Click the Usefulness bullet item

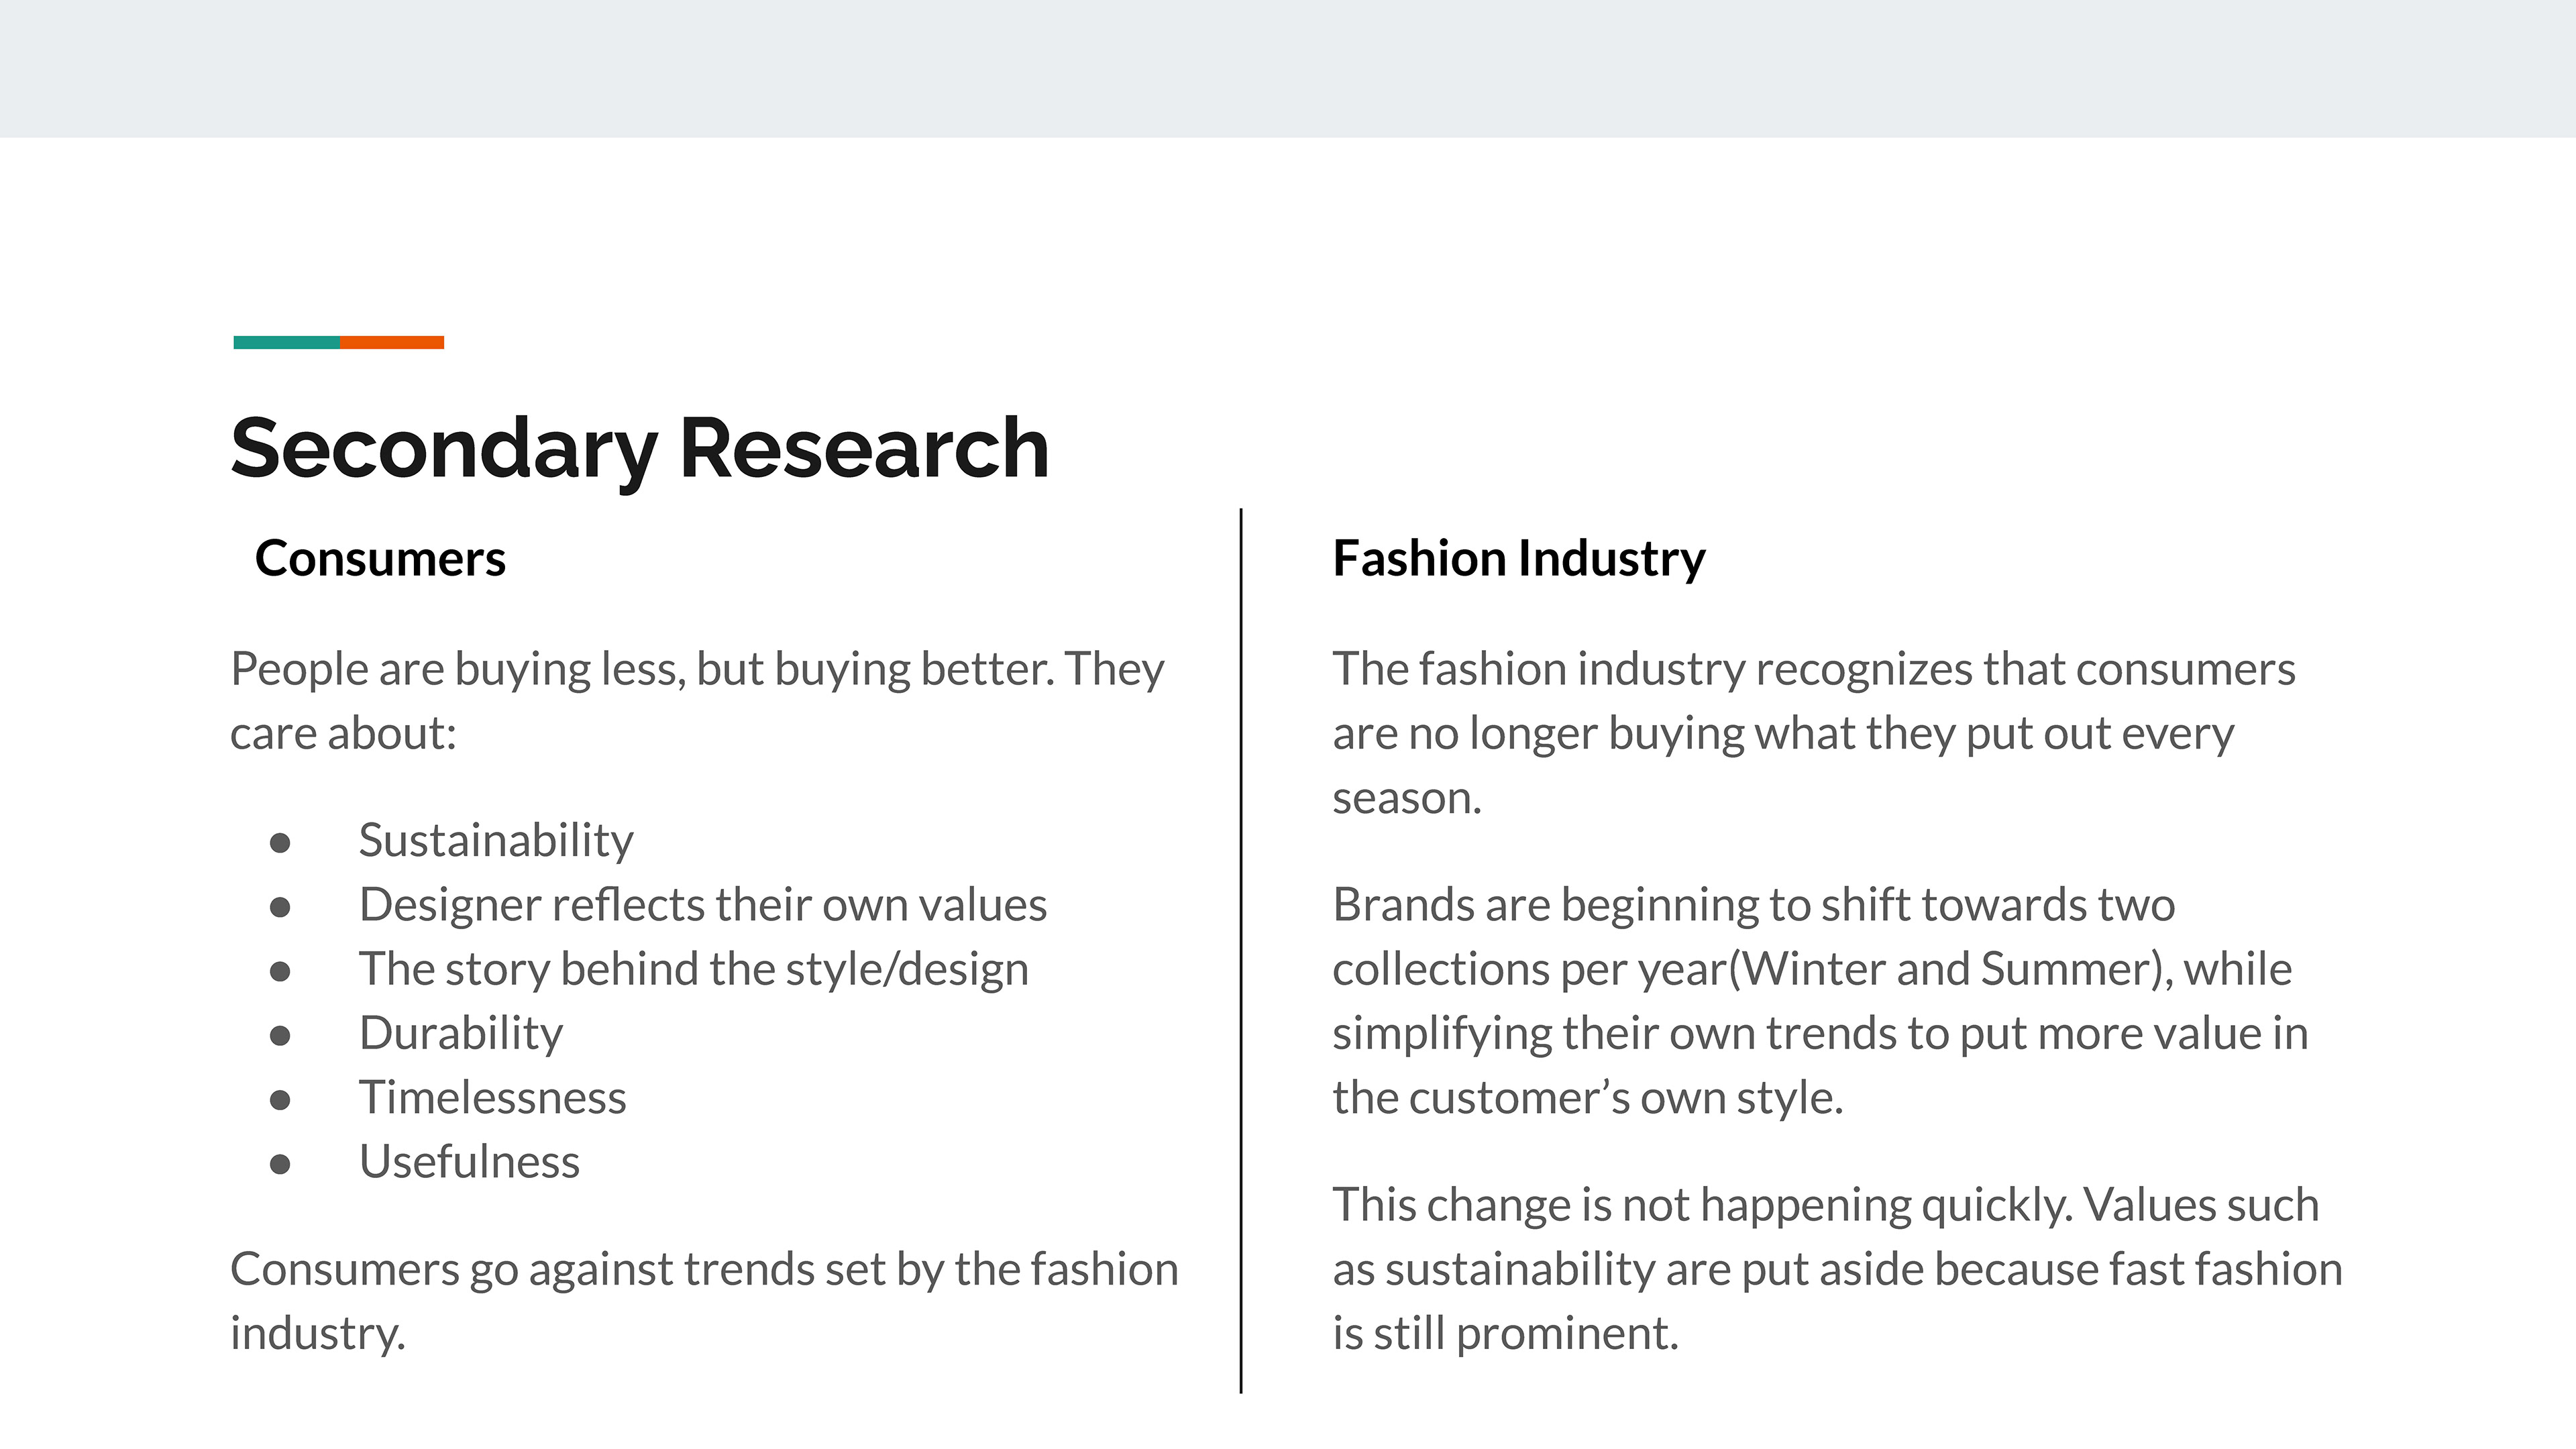point(469,1162)
